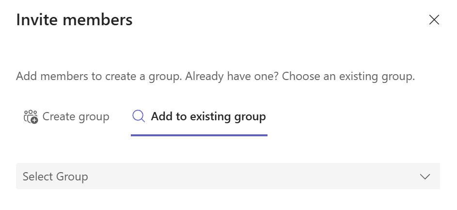The height and width of the screenshot is (210, 457).
Task: Click the Invite members heading
Action: click(74, 20)
